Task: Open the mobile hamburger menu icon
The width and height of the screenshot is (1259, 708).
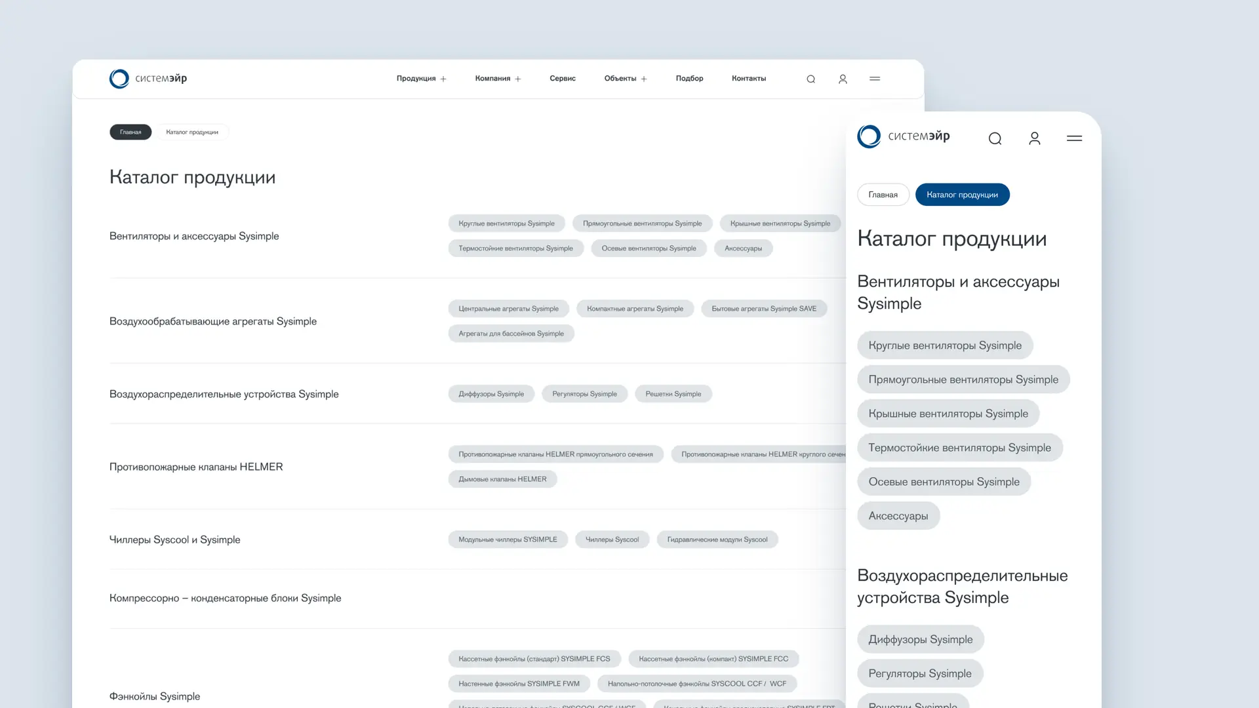Action: (x=1074, y=138)
